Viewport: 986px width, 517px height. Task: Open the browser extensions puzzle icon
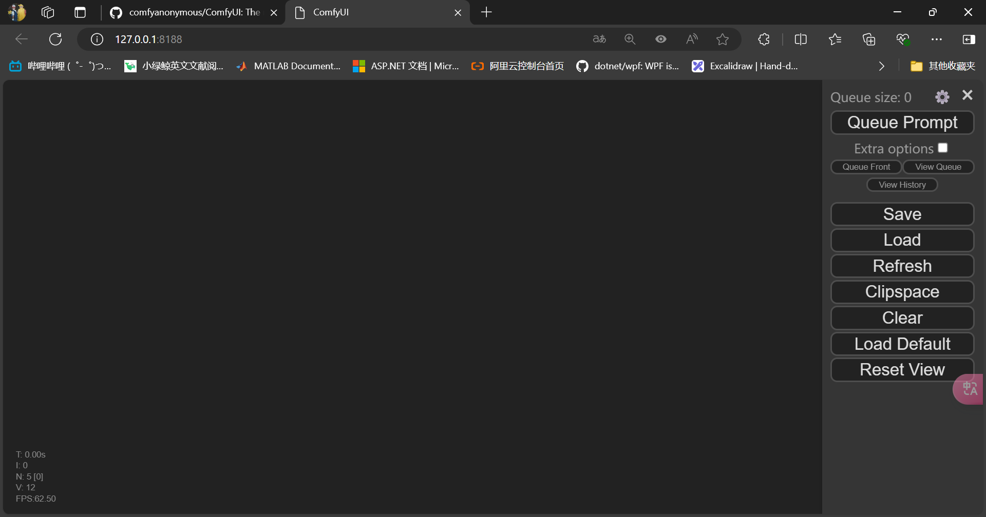pyautogui.click(x=764, y=39)
